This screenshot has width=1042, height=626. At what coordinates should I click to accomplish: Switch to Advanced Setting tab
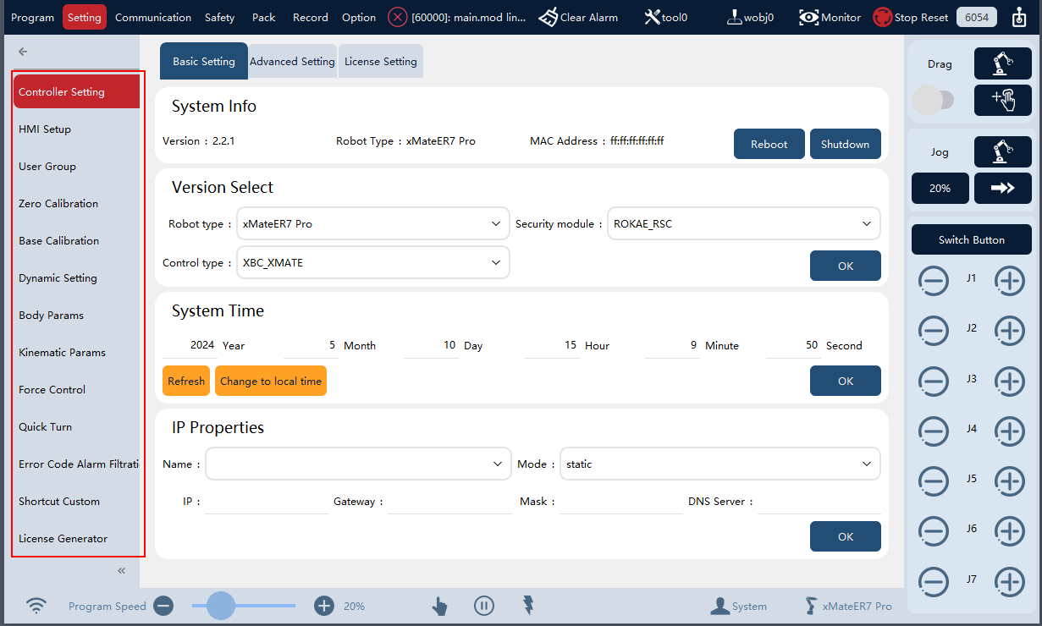point(292,61)
